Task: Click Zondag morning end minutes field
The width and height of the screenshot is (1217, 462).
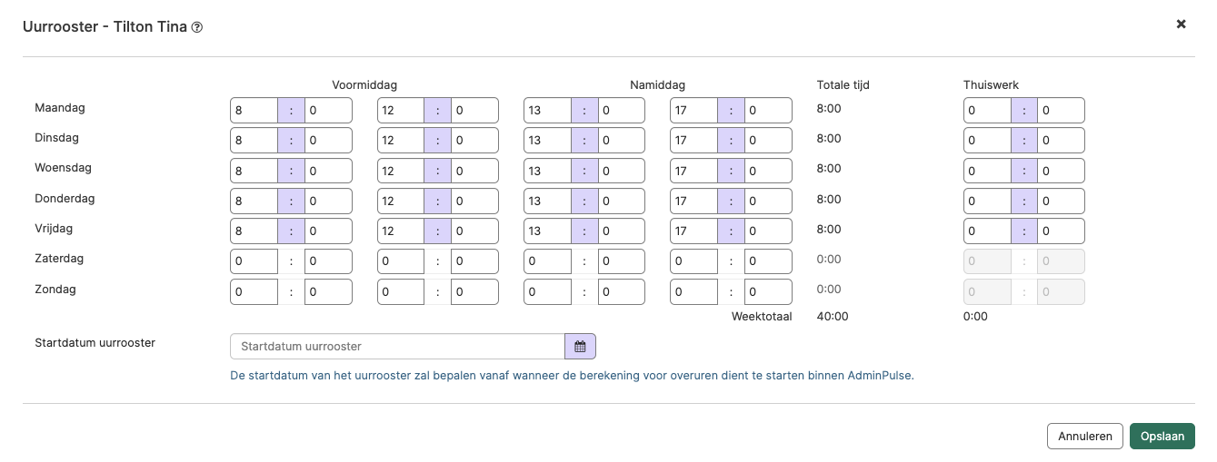Action: coord(475,291)
